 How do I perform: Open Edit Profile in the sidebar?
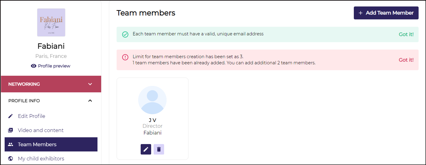coord(31,116)
